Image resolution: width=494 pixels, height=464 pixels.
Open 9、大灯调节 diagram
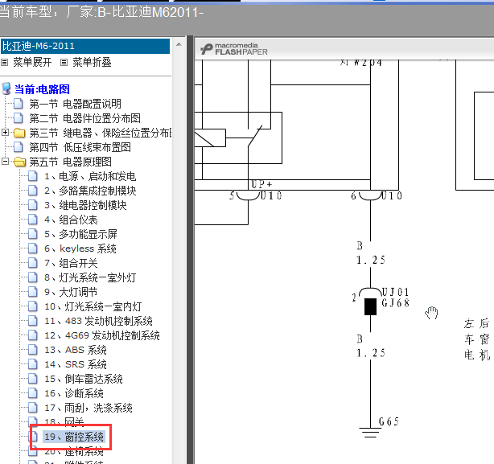pyautogui.click(x=71, y=292)
